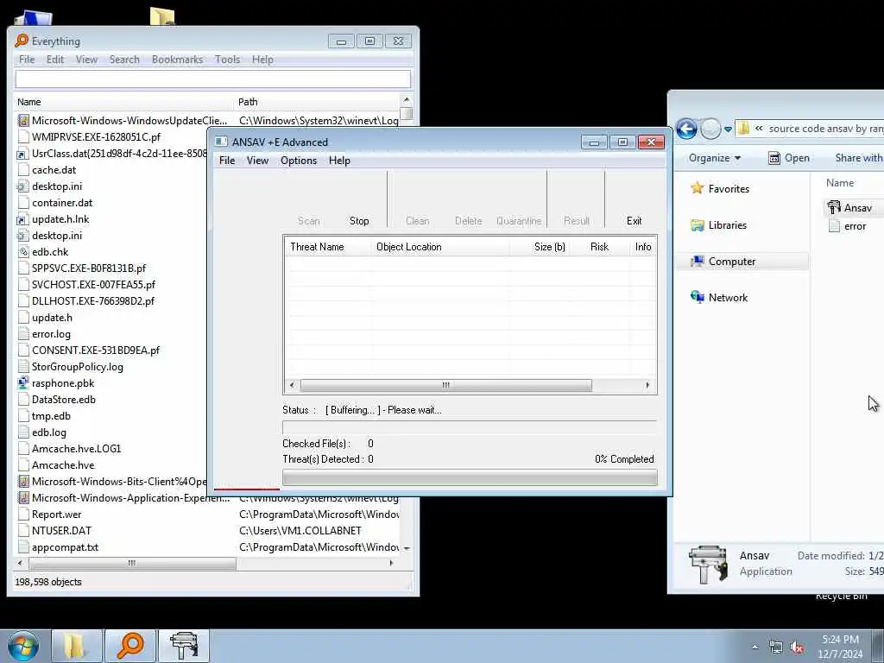Select the update.h.lnk shortcut icon

tap(23, 218)
